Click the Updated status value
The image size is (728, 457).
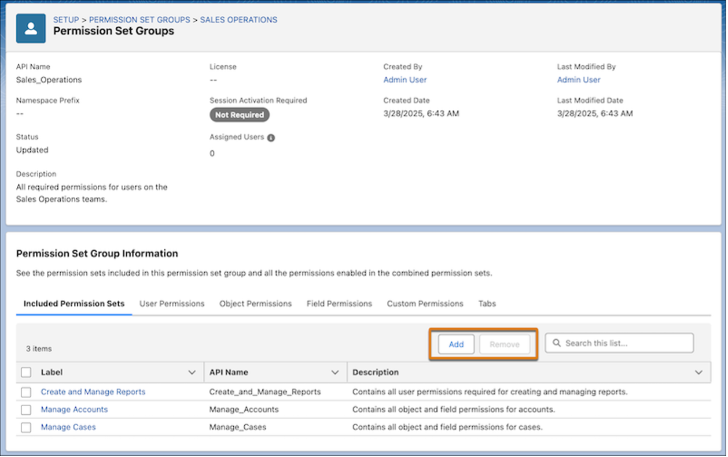[32, 150]
